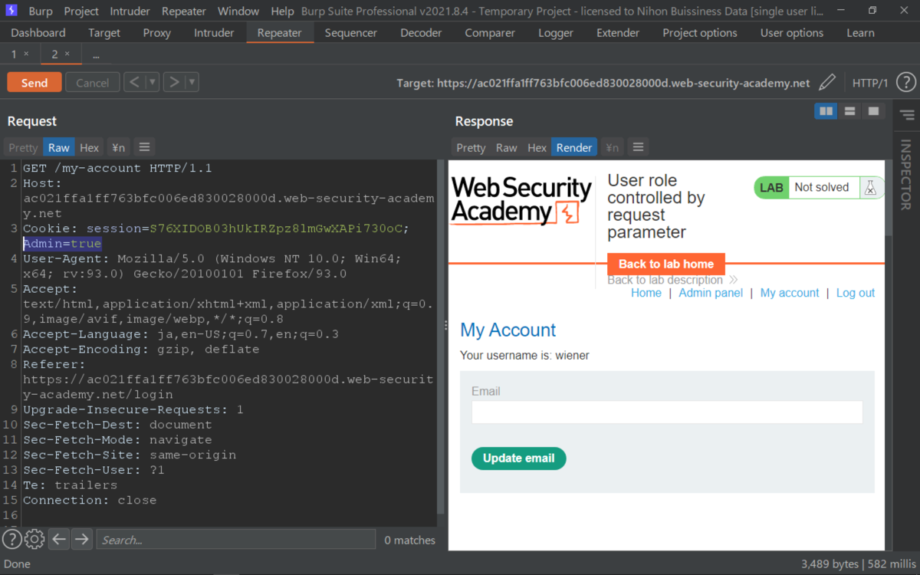
Task: Toggle response newline \n display
Action: click(x=612, y=147)
